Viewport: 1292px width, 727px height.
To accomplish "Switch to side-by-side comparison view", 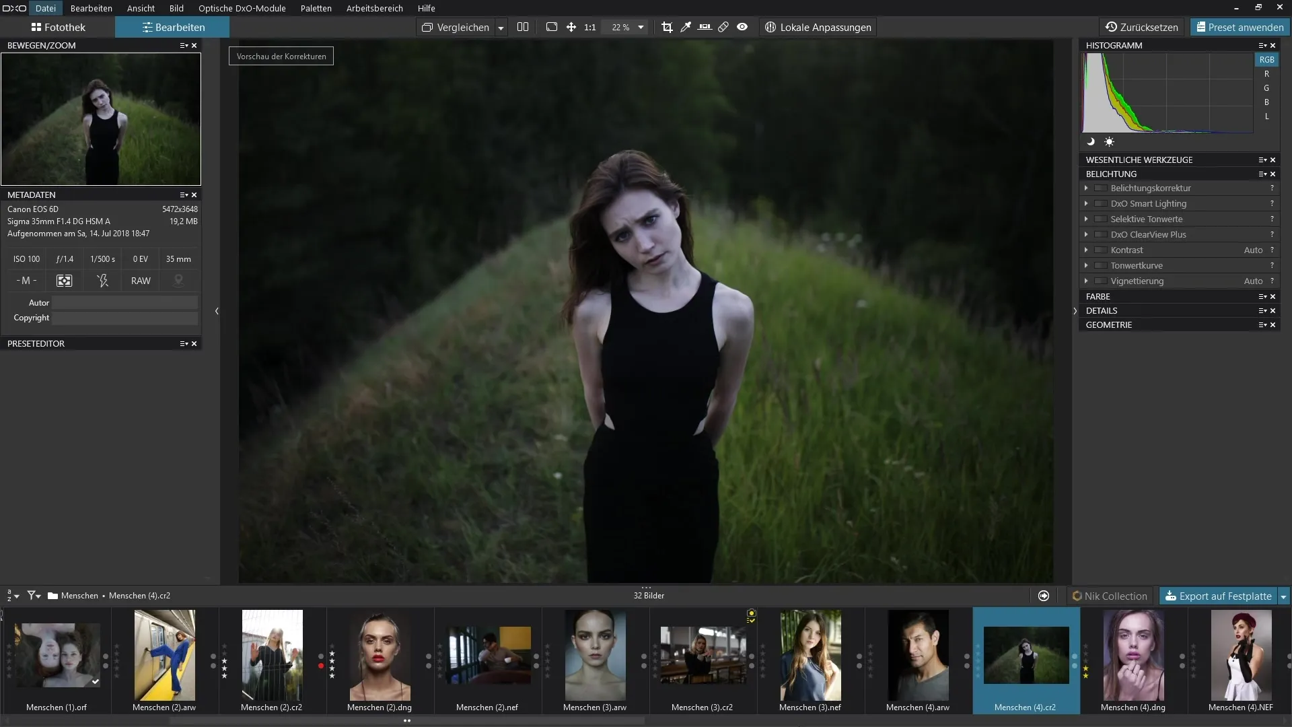I will (523, 27).
